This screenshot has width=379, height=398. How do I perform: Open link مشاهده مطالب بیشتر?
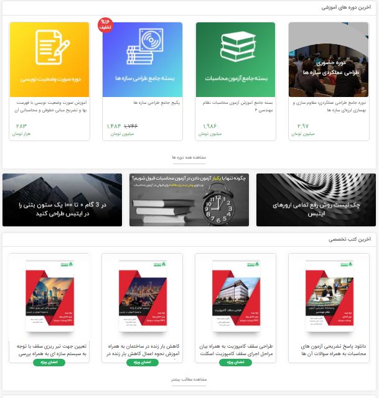(x=189, y=379)
